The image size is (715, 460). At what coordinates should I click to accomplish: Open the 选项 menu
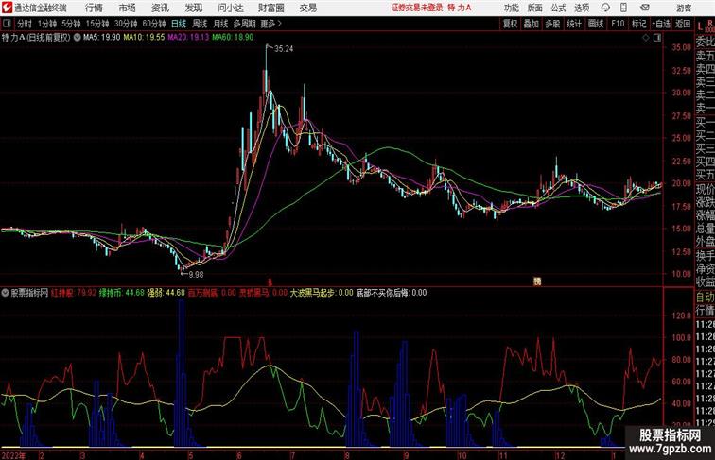tap(582, 8)
